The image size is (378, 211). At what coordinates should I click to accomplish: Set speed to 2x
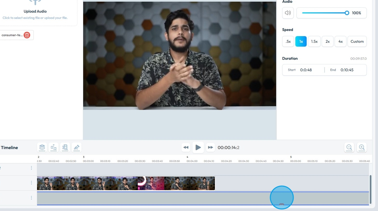coord(328,41)
